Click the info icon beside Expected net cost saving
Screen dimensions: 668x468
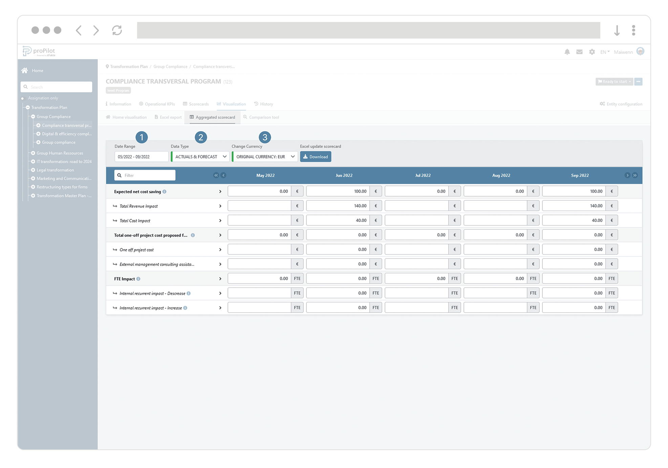click(165, 192)
